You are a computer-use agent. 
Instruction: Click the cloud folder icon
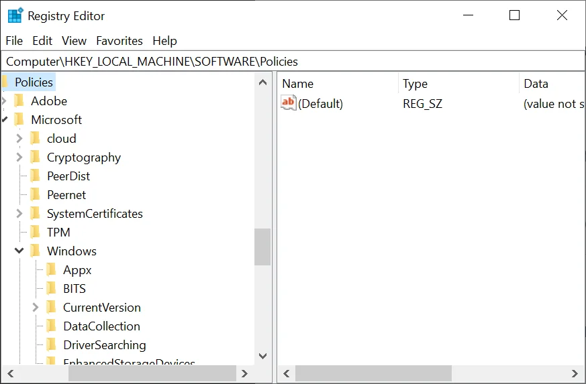point(35,139)
